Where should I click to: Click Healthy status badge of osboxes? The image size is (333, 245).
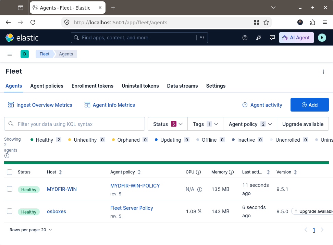pyautogui.click(x=29, y=212)
